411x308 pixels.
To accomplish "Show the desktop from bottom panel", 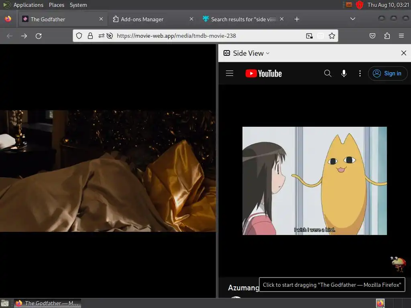I will pos(5,303).
